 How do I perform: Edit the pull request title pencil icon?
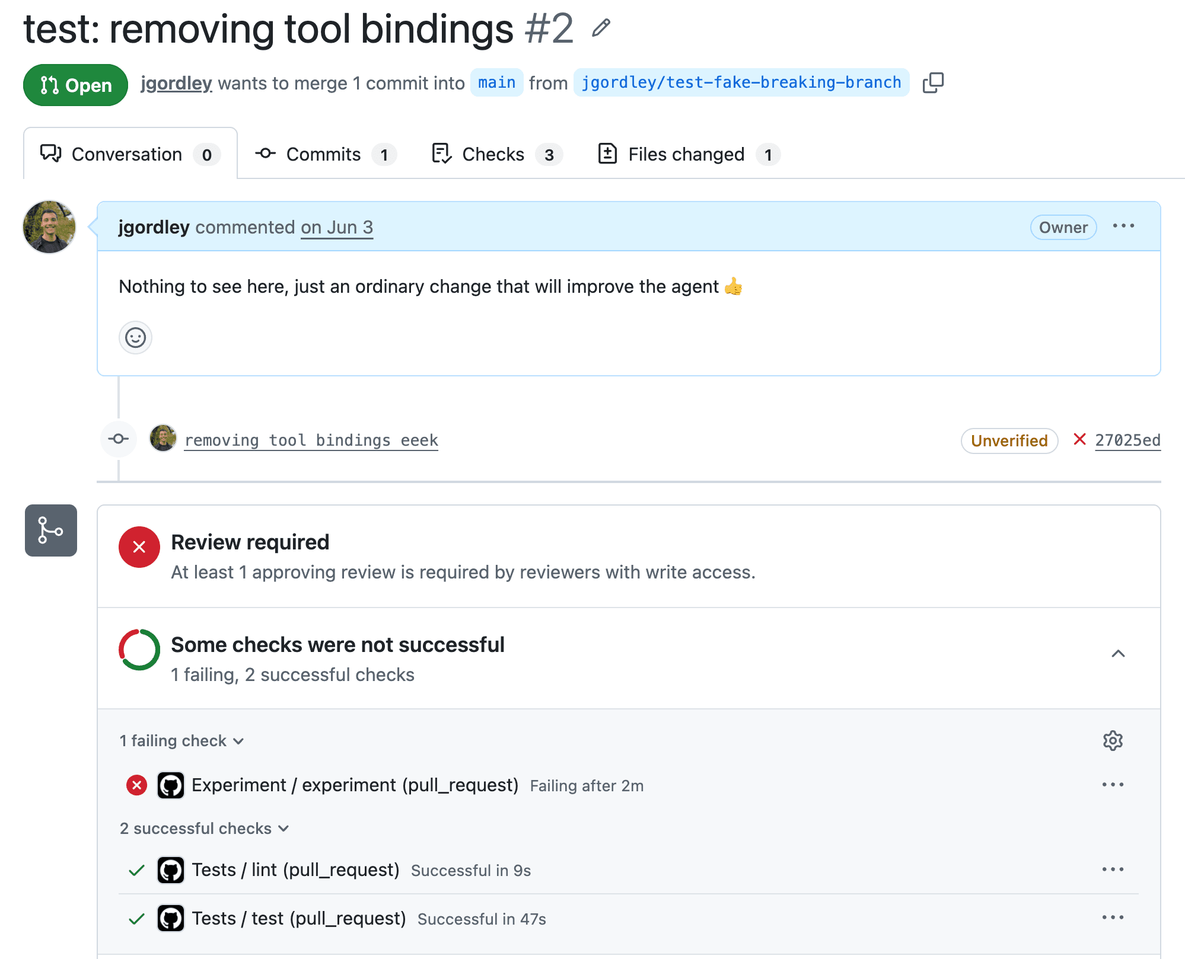coord(601,28)
